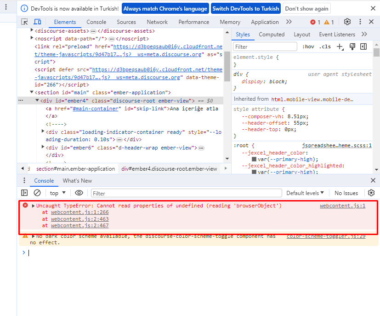Viewport: 380px width, 316px height.
Task: Open the Application tab
Action: (x=265, y=22)
